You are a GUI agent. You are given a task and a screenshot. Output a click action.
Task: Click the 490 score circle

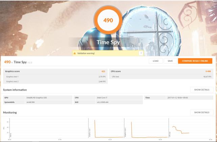tap(108, 20)
